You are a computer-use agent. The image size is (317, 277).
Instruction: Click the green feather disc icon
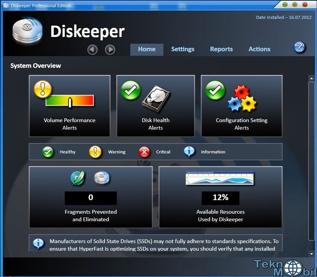click(78, 178)
